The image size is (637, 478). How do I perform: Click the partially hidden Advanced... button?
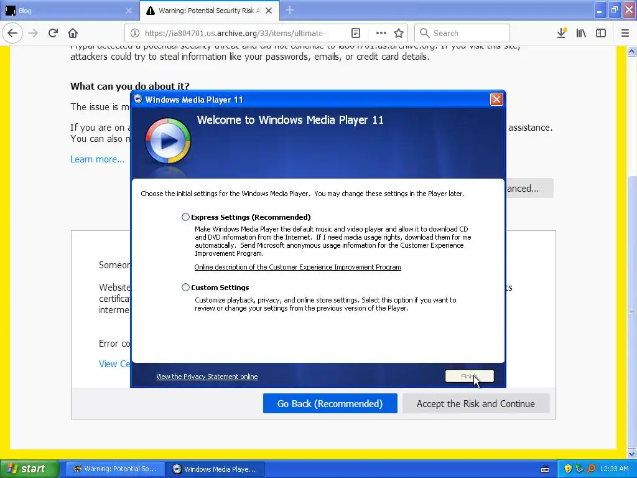pos(530,188)
